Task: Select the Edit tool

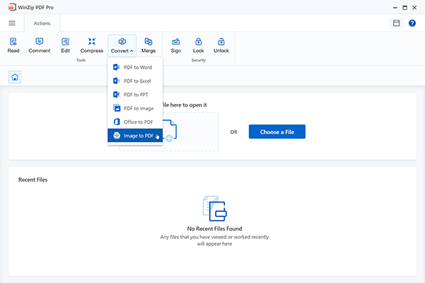Action: 65,46
